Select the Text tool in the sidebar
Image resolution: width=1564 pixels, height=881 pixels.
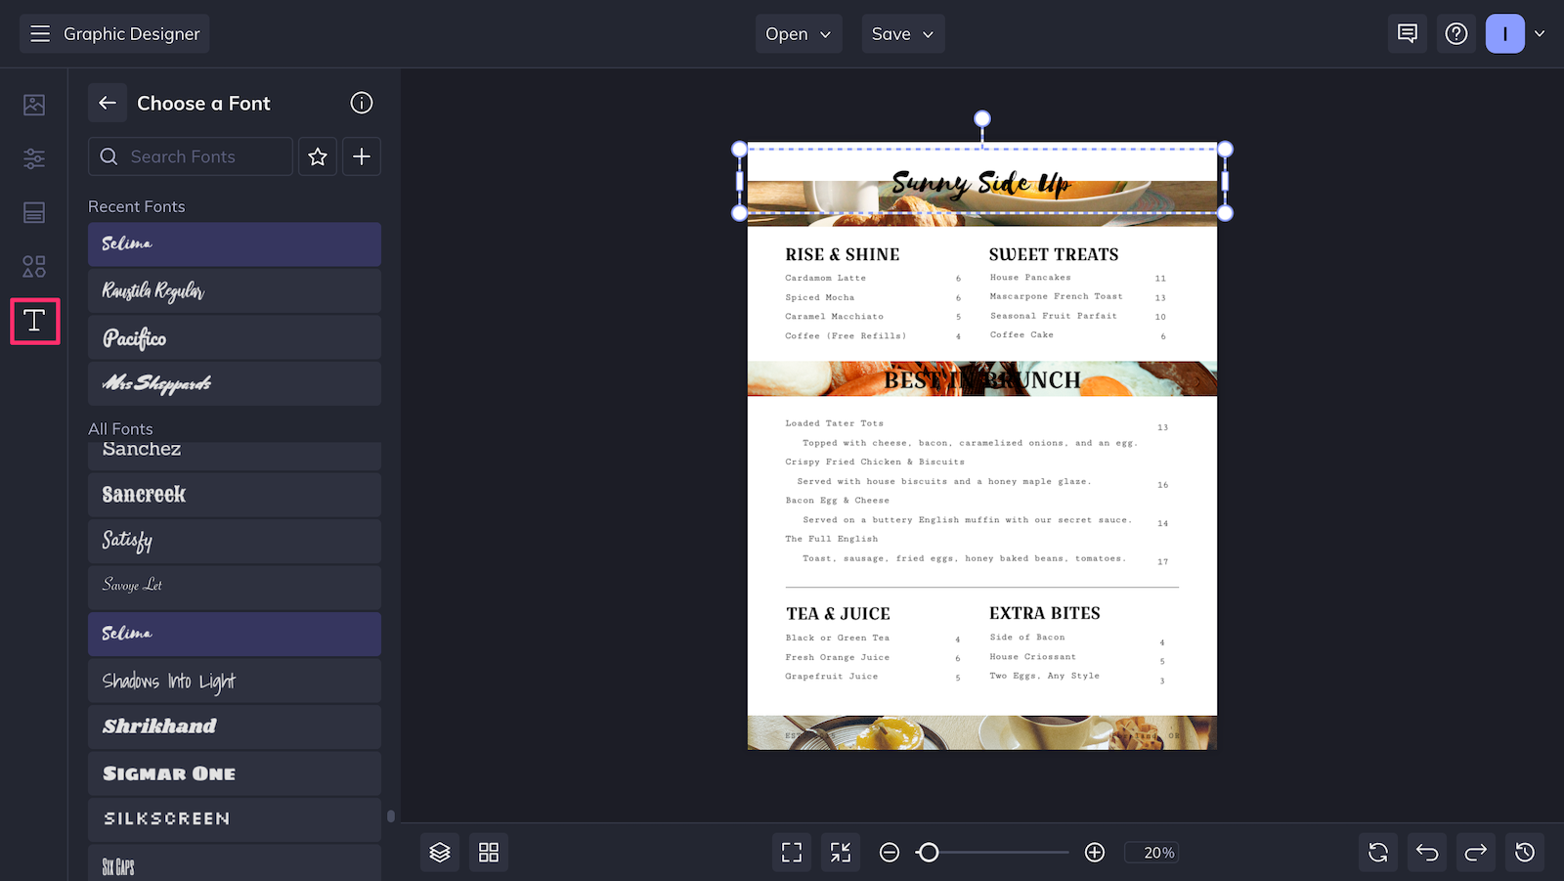pos(34,321)
